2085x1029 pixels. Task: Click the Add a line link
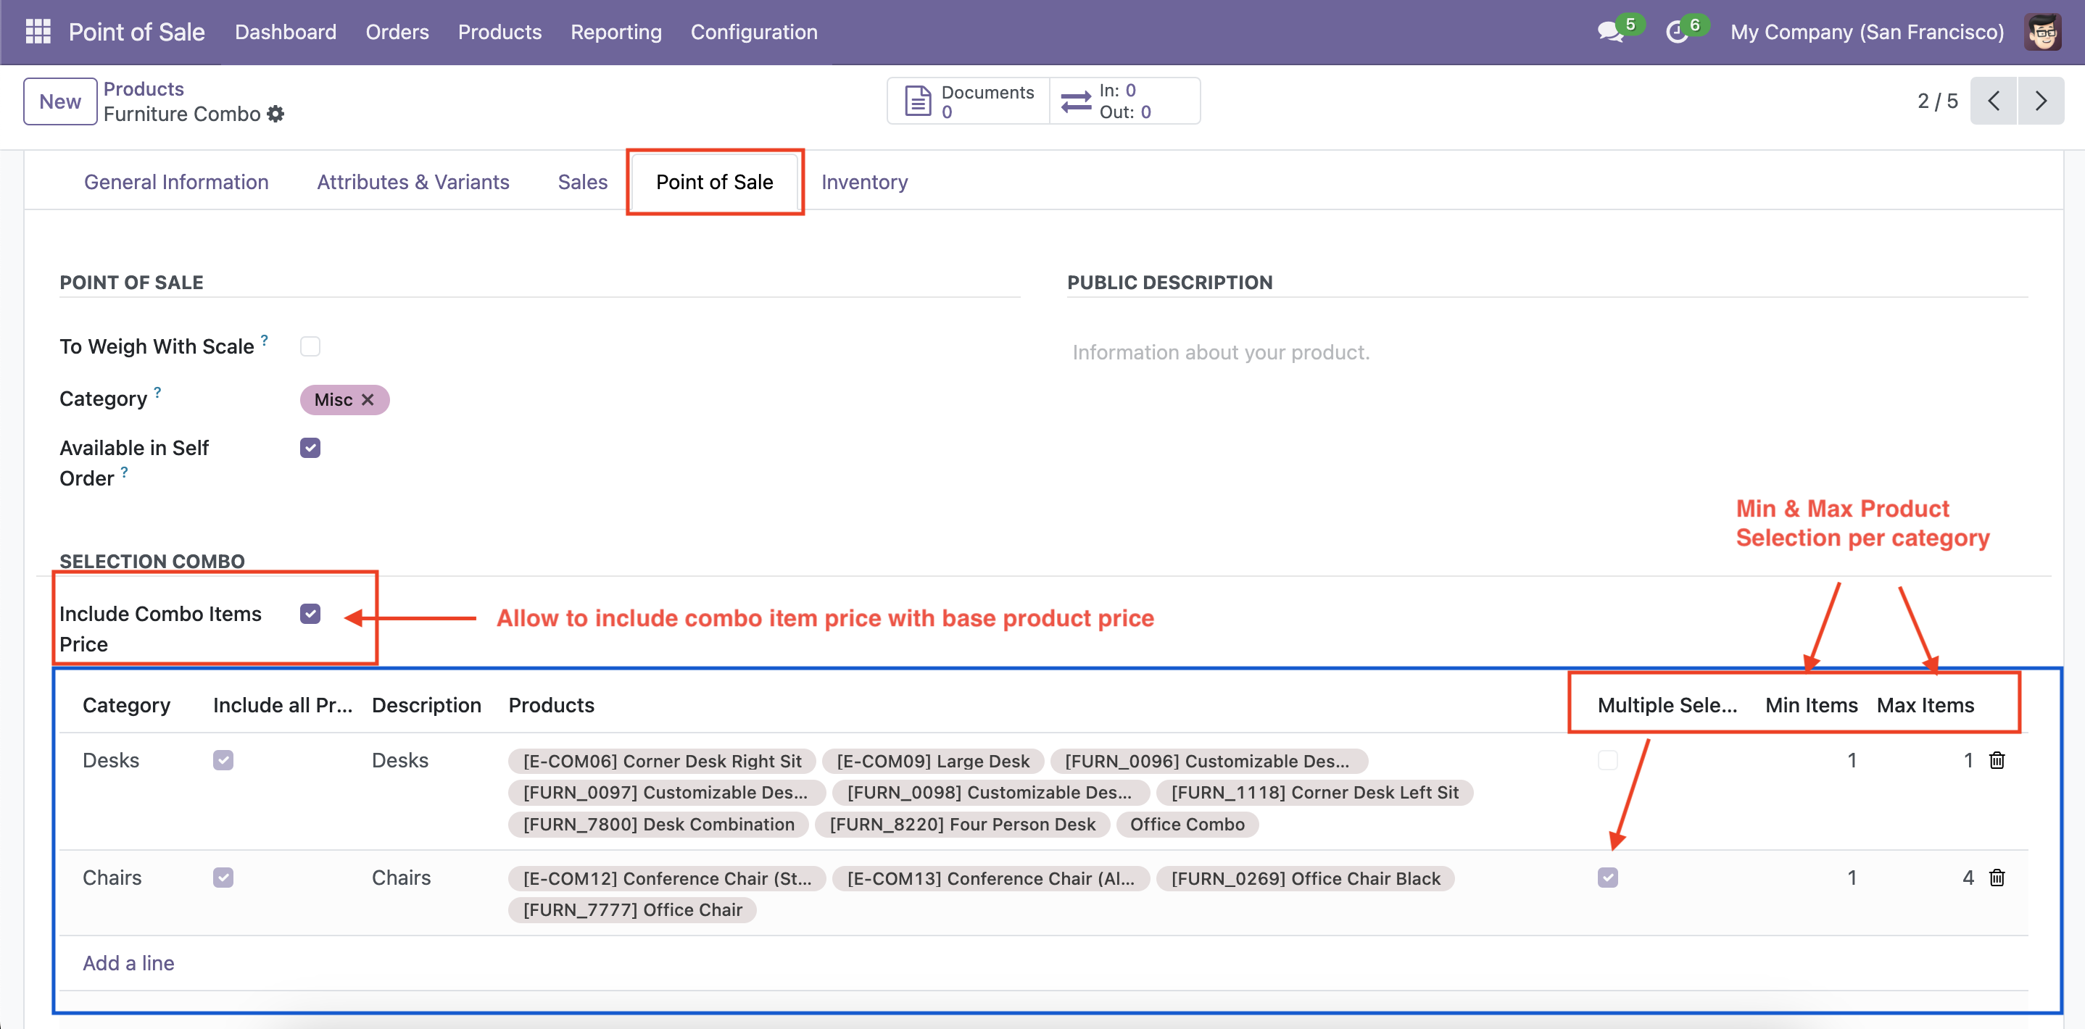pyautogui.click(x=128, y=962)
